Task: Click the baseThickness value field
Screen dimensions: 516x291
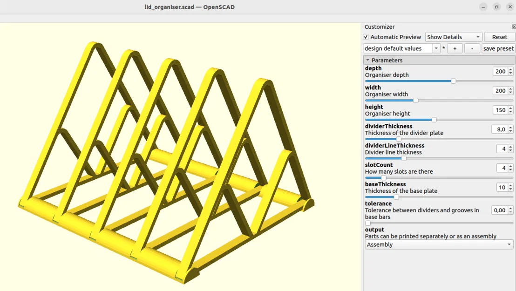Action: click(502, 188)
